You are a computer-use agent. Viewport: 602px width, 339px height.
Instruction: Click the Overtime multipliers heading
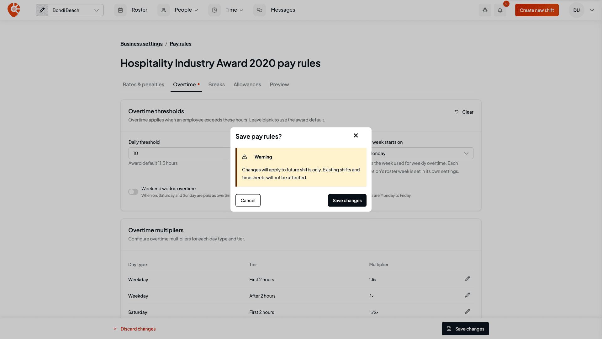click(x=156, y=230)
